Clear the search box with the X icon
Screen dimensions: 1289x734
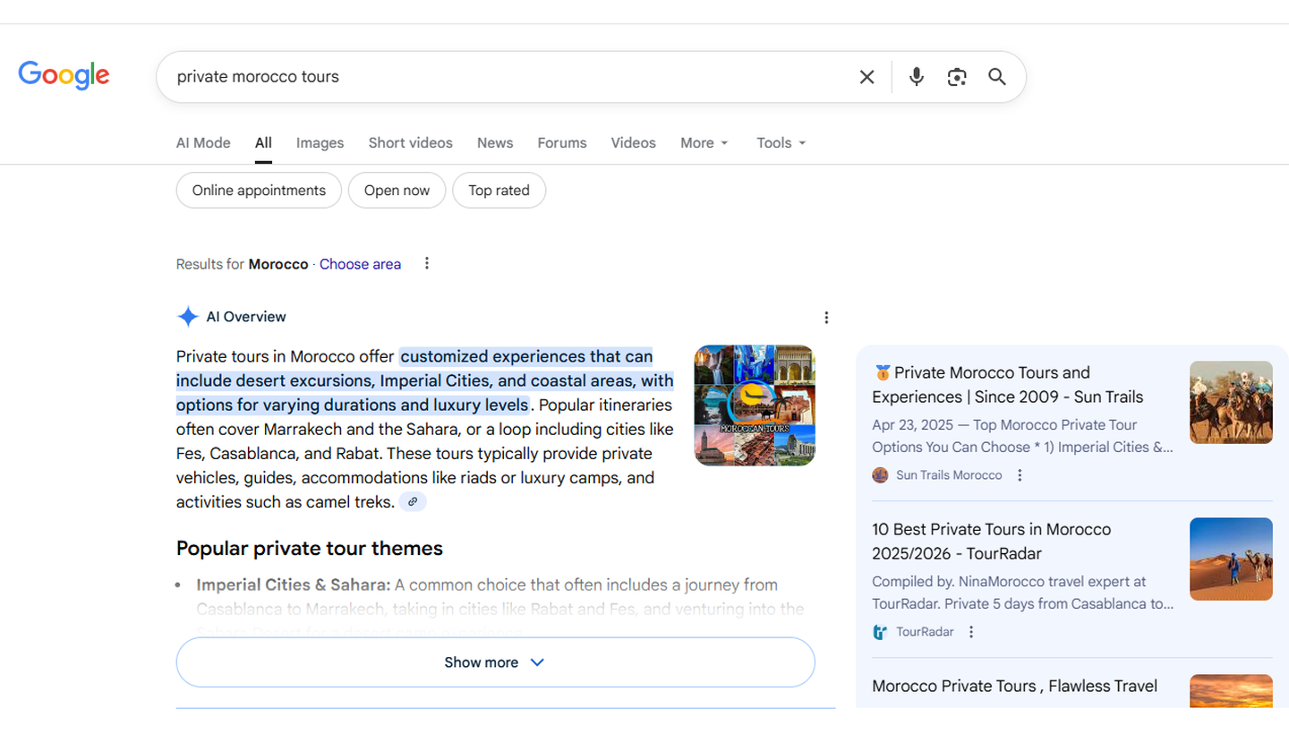click(866, 77)
